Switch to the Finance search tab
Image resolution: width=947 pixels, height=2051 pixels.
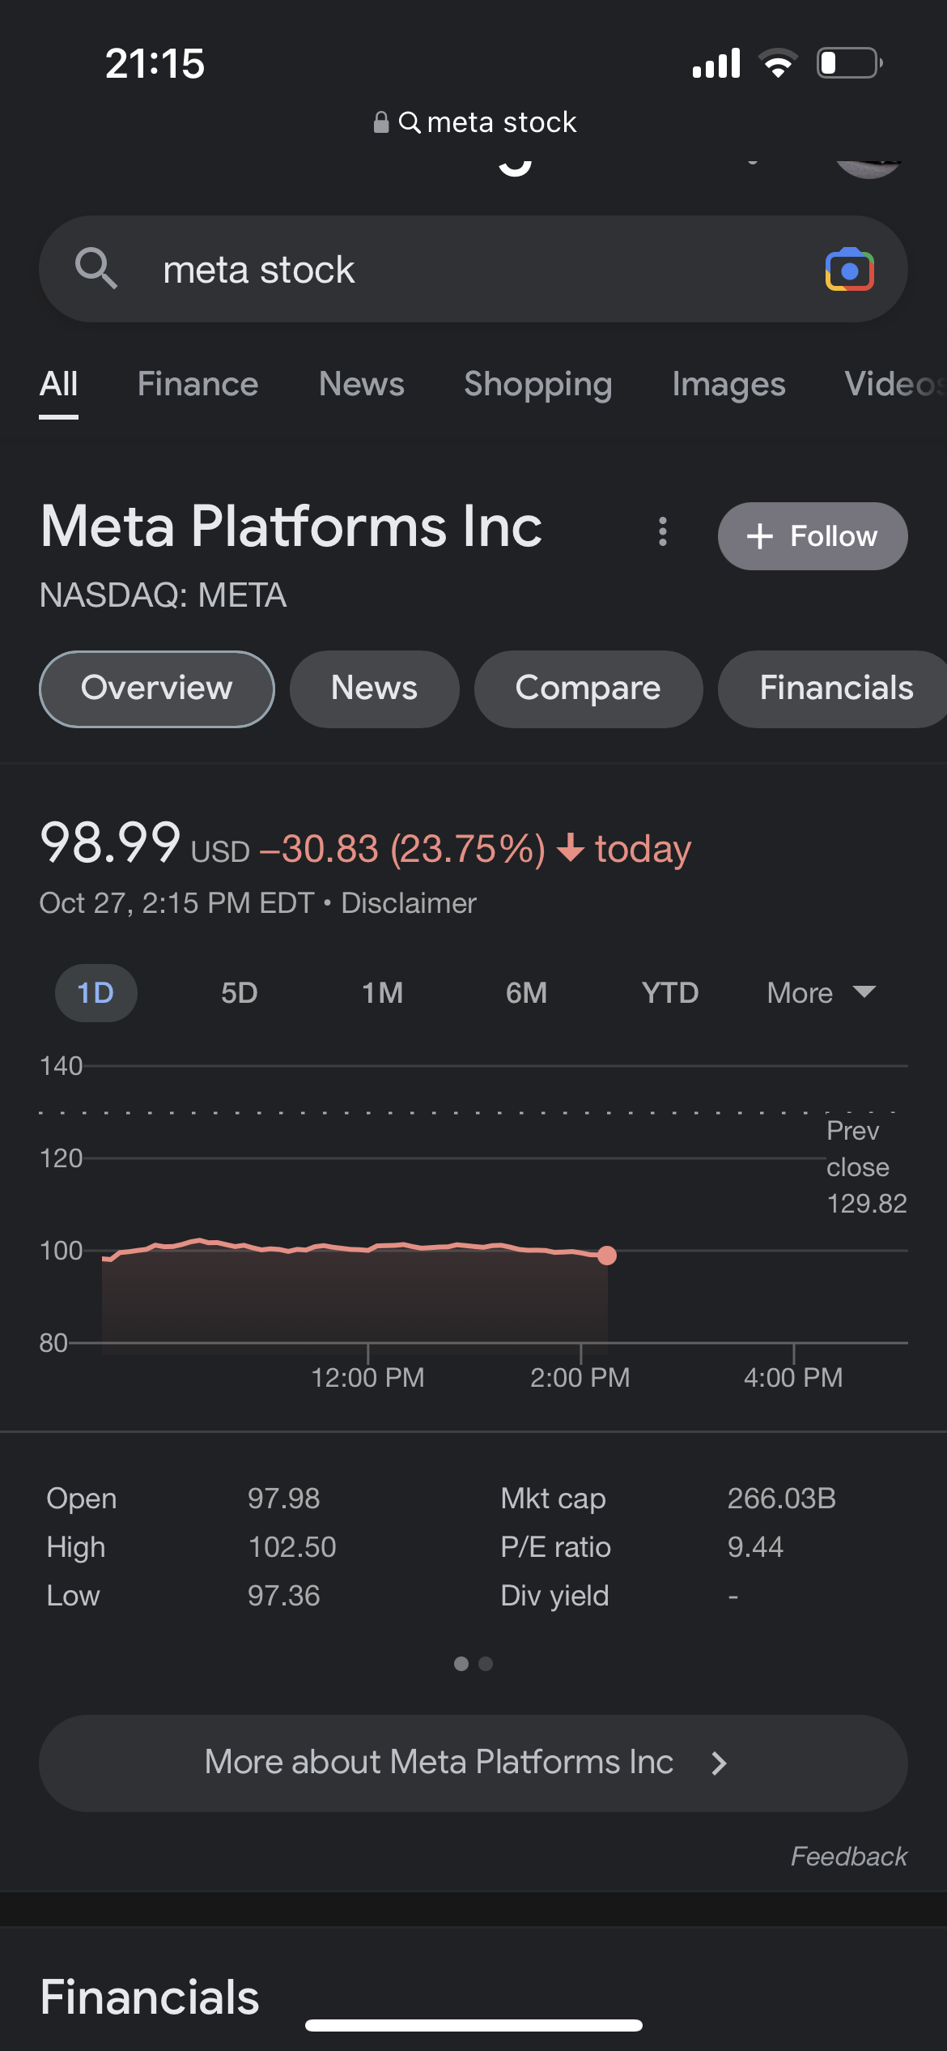tap(197, 384)
